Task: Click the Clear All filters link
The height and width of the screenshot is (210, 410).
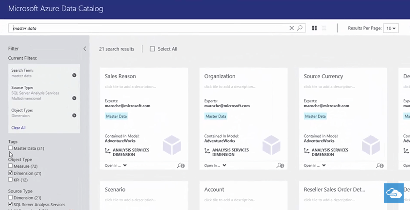Action: (x=18, y=128)
